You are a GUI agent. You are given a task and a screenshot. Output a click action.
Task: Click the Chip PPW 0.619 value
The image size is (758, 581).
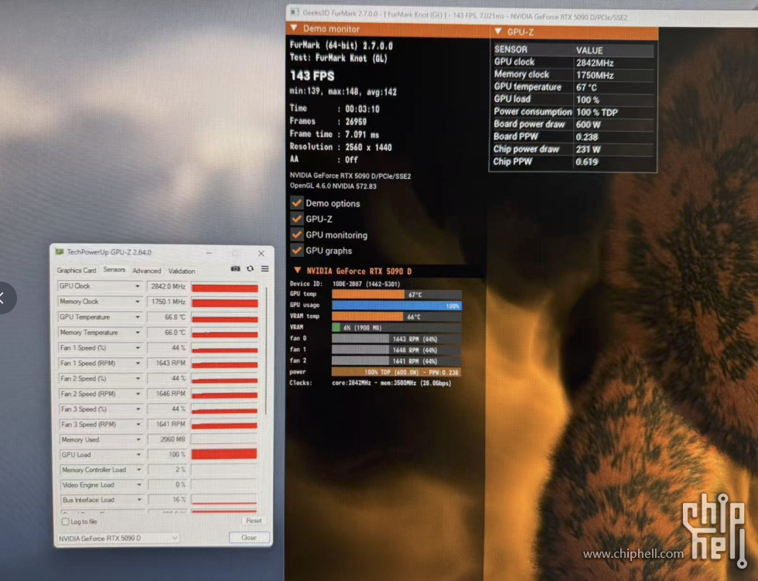587,162
